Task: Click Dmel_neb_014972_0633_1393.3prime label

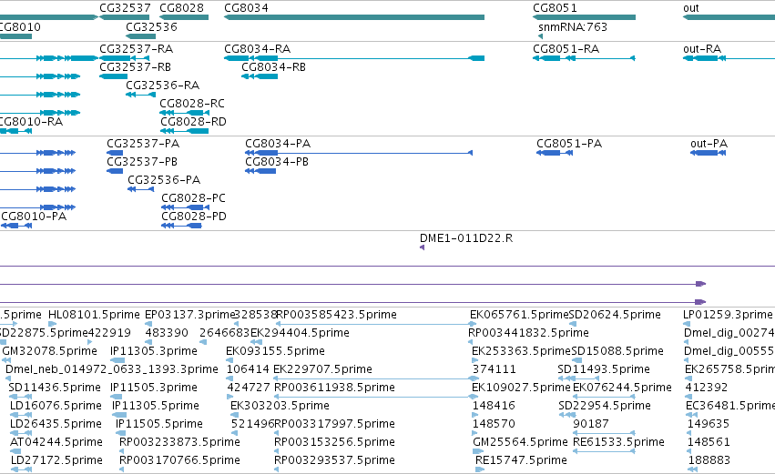Action: (112, 369)
